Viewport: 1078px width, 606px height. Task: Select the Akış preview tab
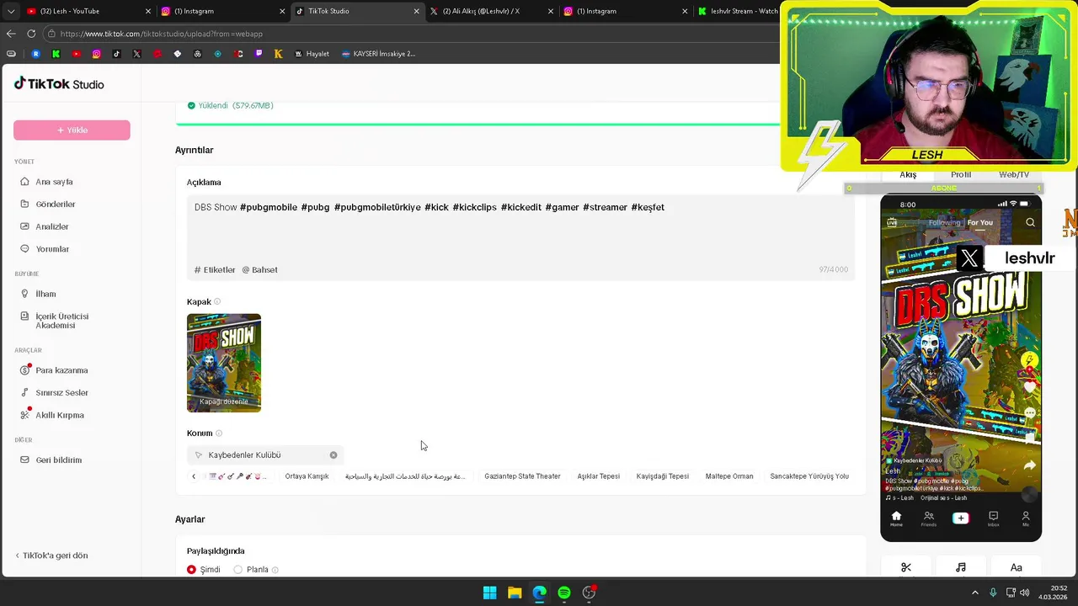coord(908,174)
